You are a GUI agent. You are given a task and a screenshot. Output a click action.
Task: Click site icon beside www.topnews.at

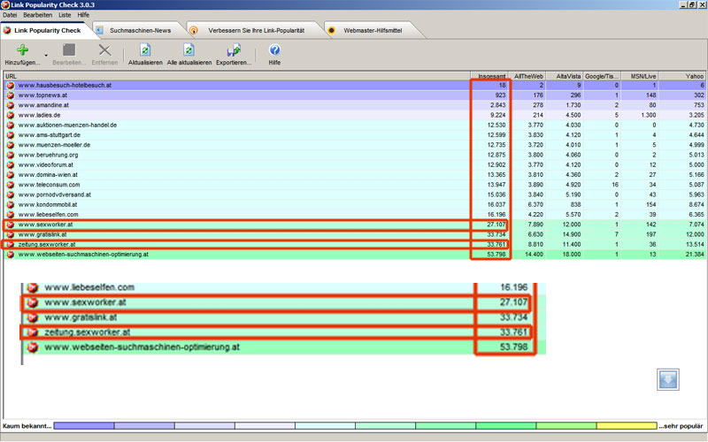(x=10, y=95)
